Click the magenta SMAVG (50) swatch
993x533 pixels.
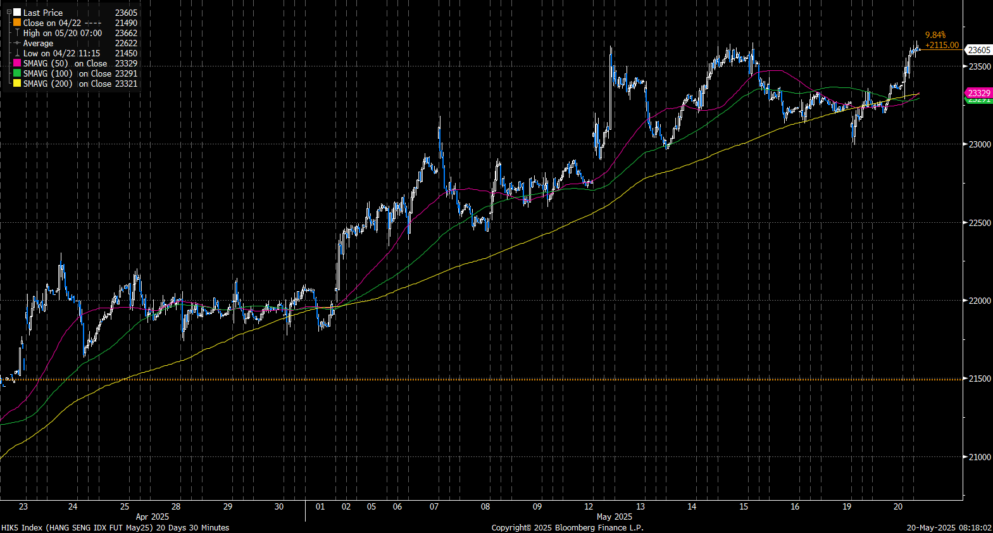pos(17,63)
